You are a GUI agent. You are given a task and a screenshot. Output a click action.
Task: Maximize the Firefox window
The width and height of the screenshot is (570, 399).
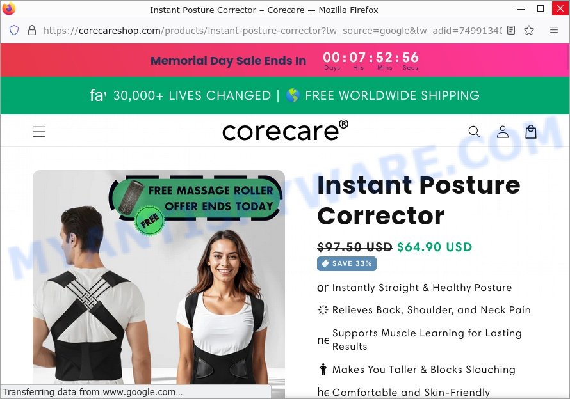pos(540,9)
